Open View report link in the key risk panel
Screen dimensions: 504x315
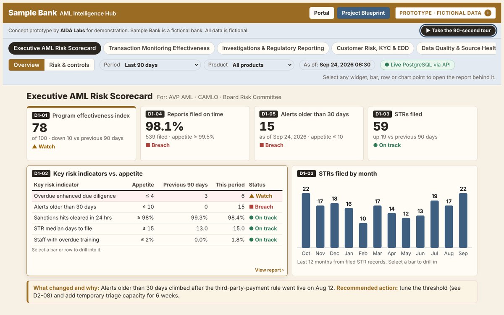(x=269, y=270)
